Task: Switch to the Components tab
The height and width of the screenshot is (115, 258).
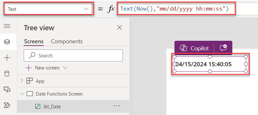Action: point(67,41)
